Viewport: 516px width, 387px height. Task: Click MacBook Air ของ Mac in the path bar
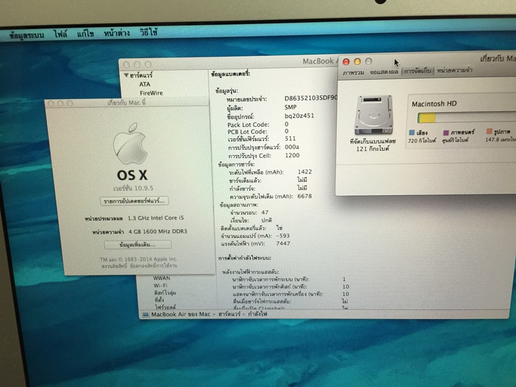[x=181, y=314]
